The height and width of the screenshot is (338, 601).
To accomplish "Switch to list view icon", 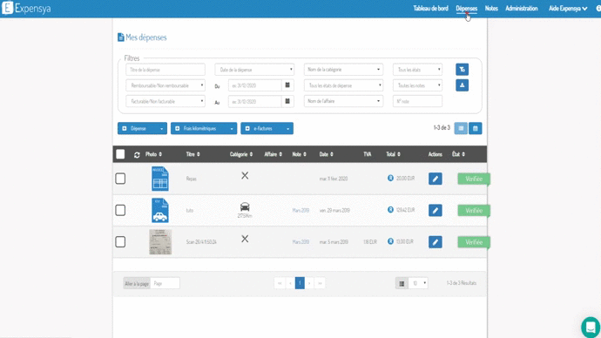I will (461, 128).
